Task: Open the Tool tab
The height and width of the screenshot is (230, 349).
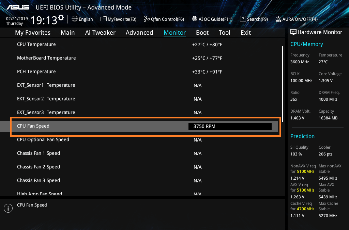Action: point(224,33)
